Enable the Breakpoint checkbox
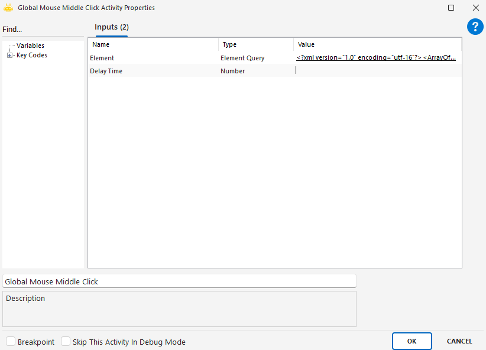This screenshot has width=486, height=350. click(11, 342)
